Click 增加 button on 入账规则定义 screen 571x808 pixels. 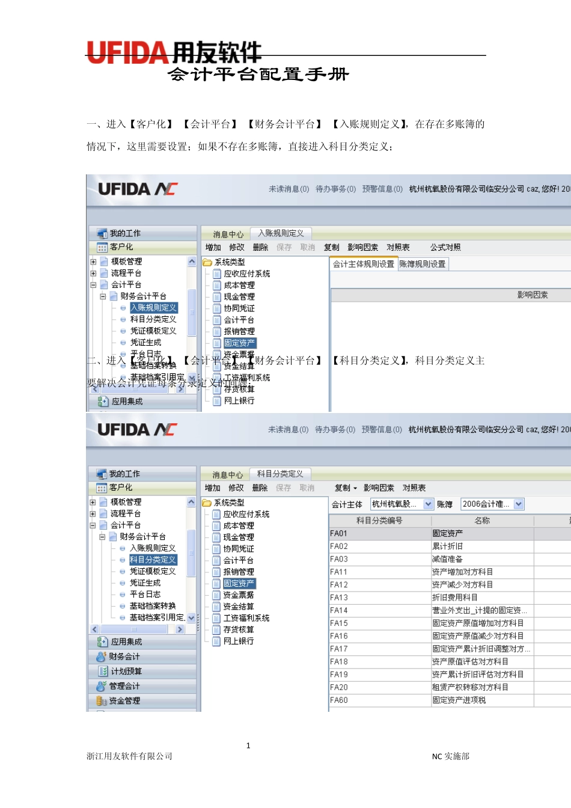coord(213,248)
